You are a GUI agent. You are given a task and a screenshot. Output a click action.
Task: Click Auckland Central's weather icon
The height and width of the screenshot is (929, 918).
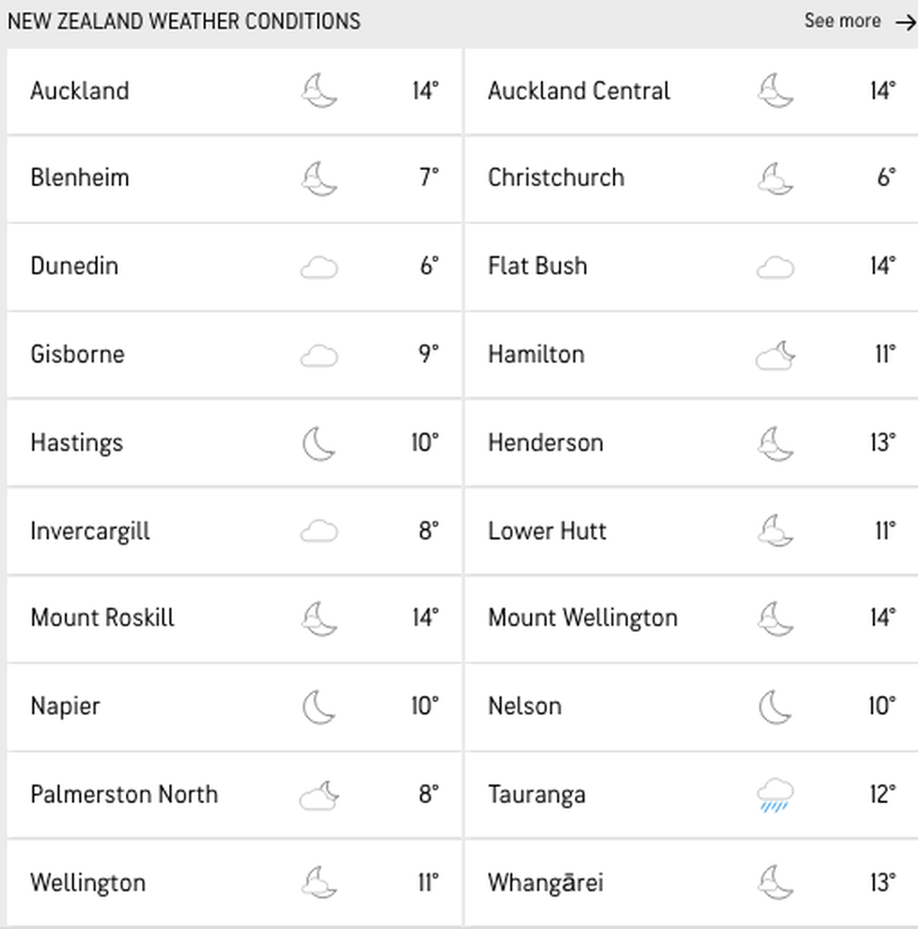[x=775, y=91]
